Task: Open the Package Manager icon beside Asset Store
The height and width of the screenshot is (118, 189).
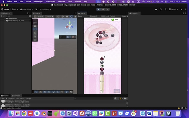Action: (36, 9)
